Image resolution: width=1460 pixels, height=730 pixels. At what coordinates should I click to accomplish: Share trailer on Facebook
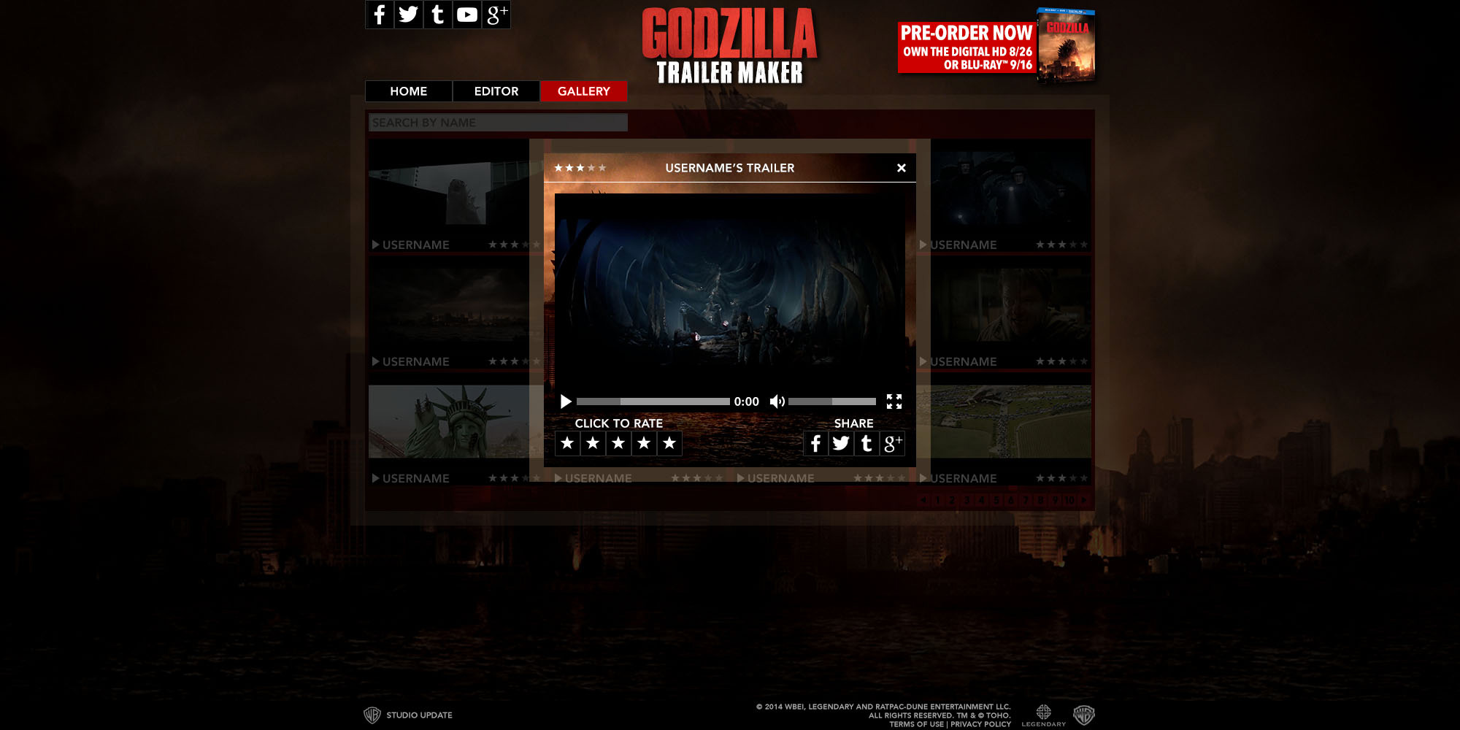pos(815,443)
